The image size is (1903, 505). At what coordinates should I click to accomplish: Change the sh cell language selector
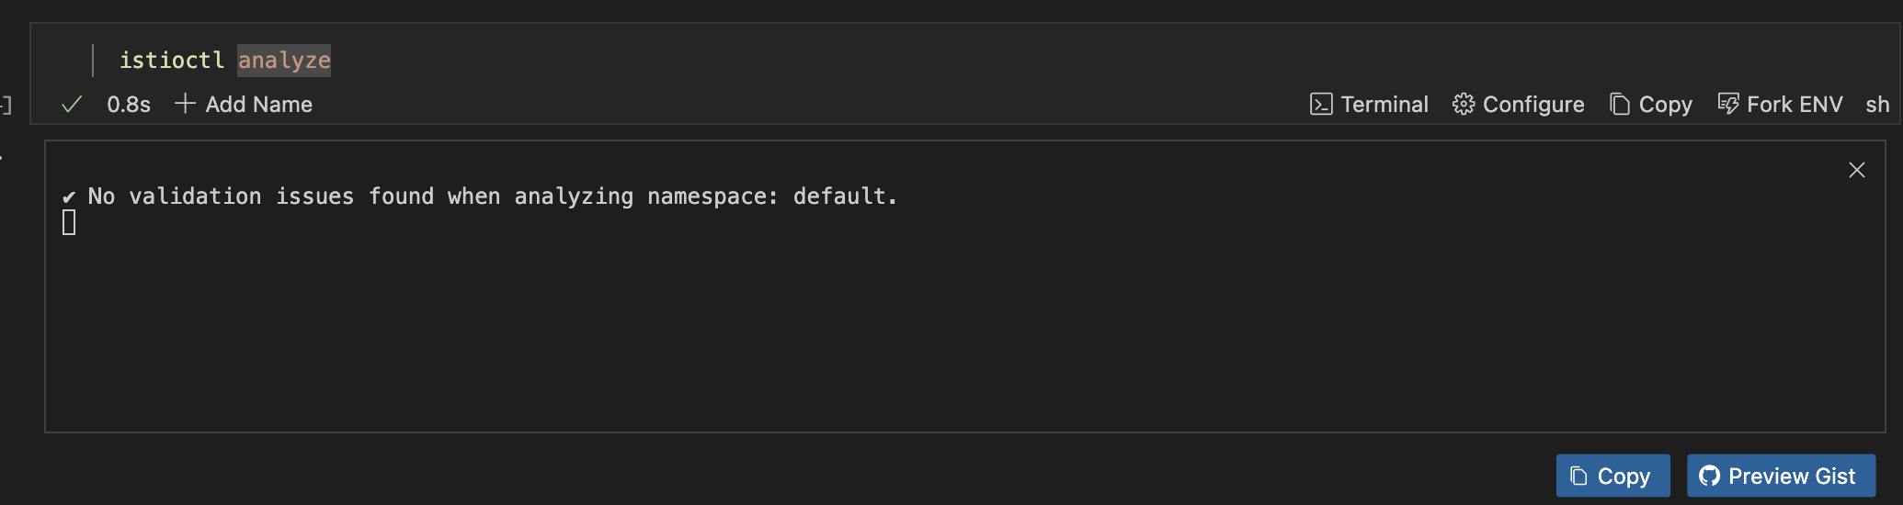click(1877, 105)
